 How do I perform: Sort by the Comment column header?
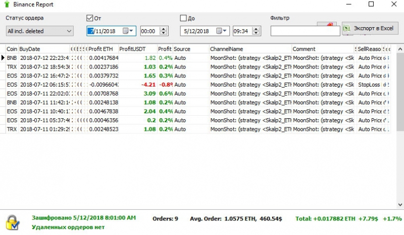tap(323, 49)
